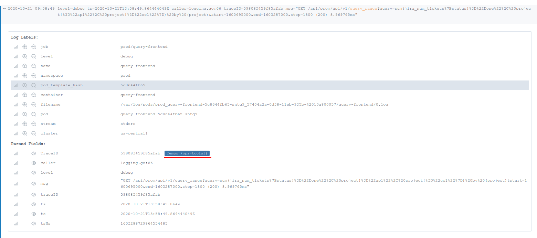Filter for namespace prod

pos(25,76)
